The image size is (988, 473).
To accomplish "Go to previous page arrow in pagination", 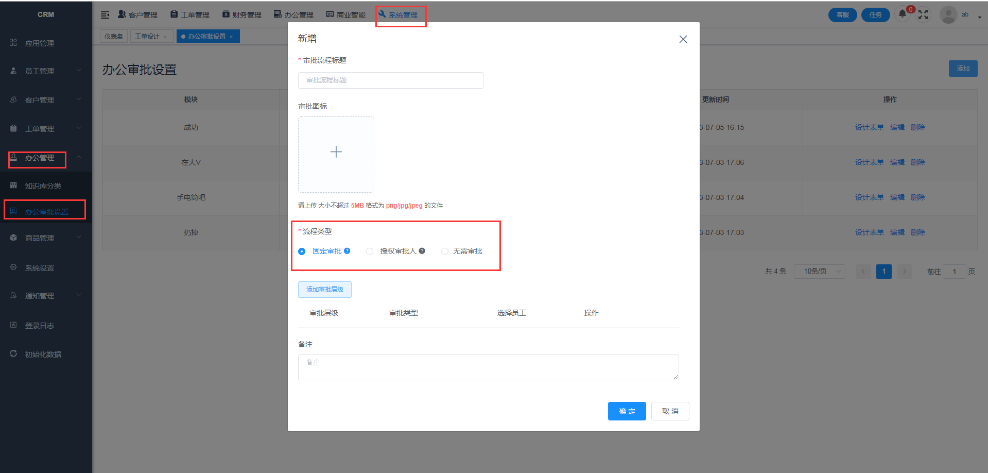I will (x=863, y=272).
